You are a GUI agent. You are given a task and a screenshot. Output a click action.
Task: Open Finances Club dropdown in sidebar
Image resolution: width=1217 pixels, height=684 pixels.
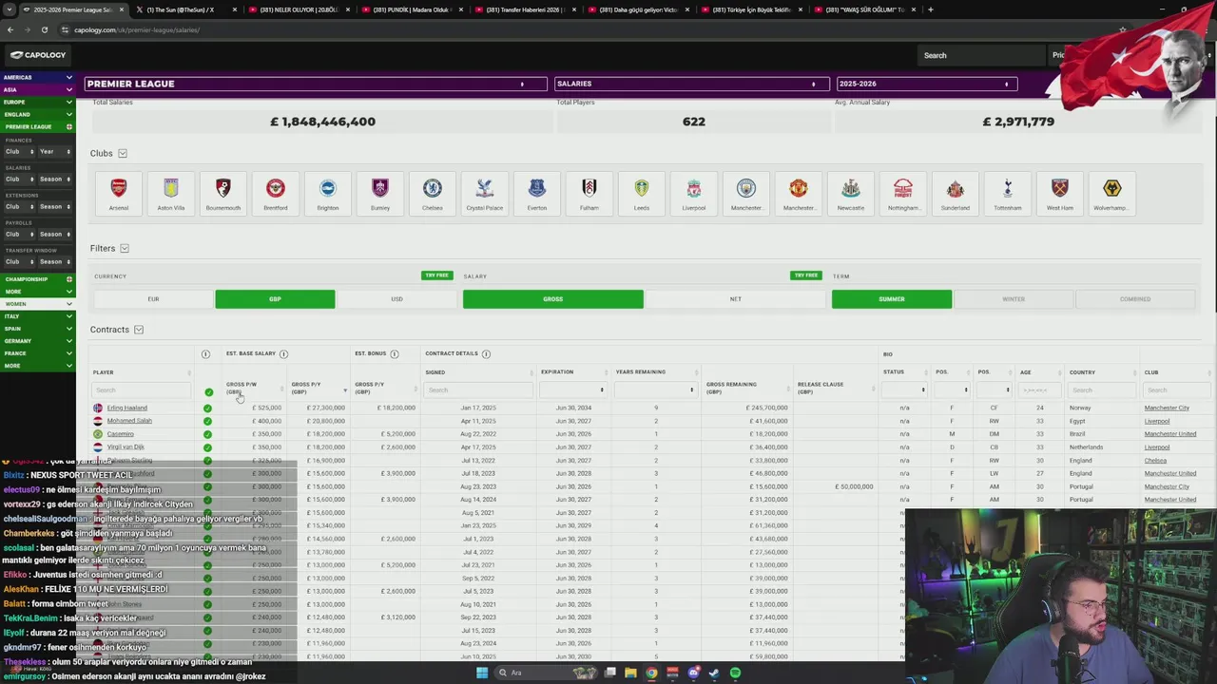coord(19,152)
